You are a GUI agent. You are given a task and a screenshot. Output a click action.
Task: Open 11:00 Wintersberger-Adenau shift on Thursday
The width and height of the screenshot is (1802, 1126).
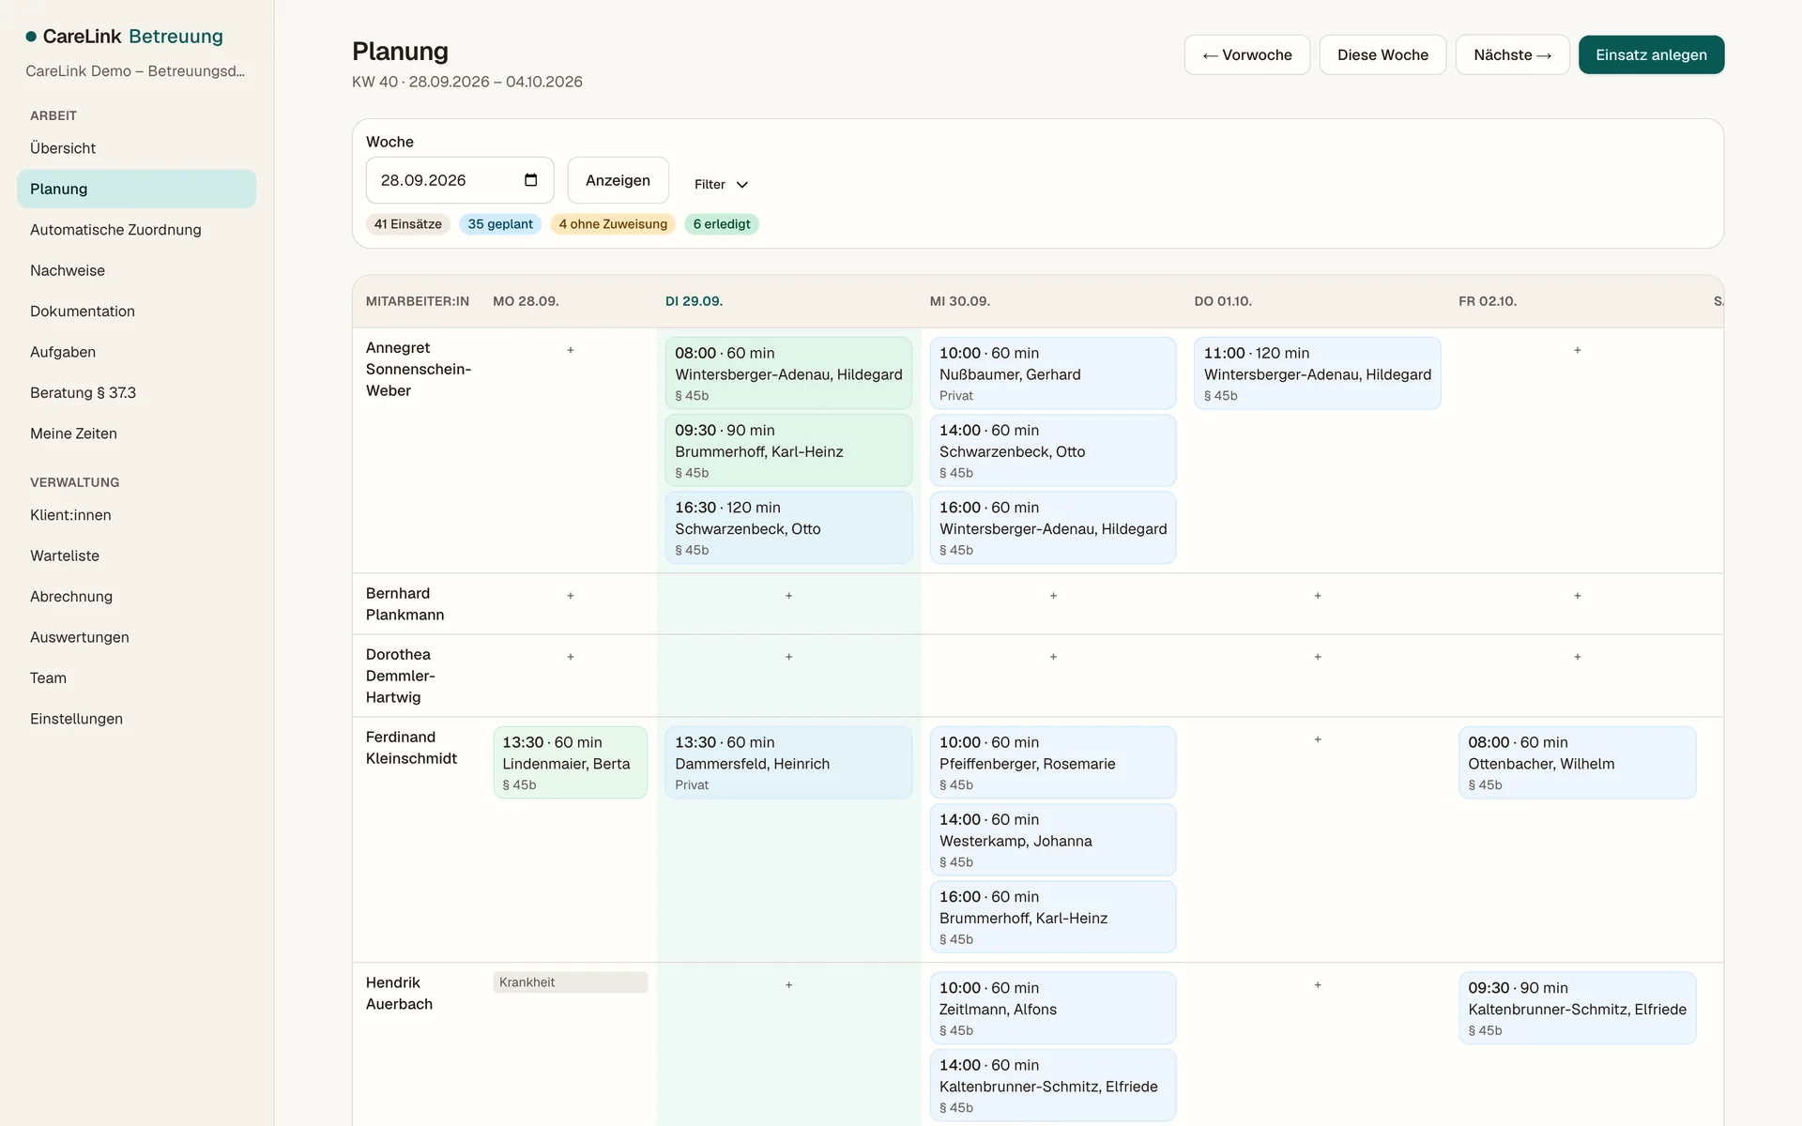pos(1318,373)
